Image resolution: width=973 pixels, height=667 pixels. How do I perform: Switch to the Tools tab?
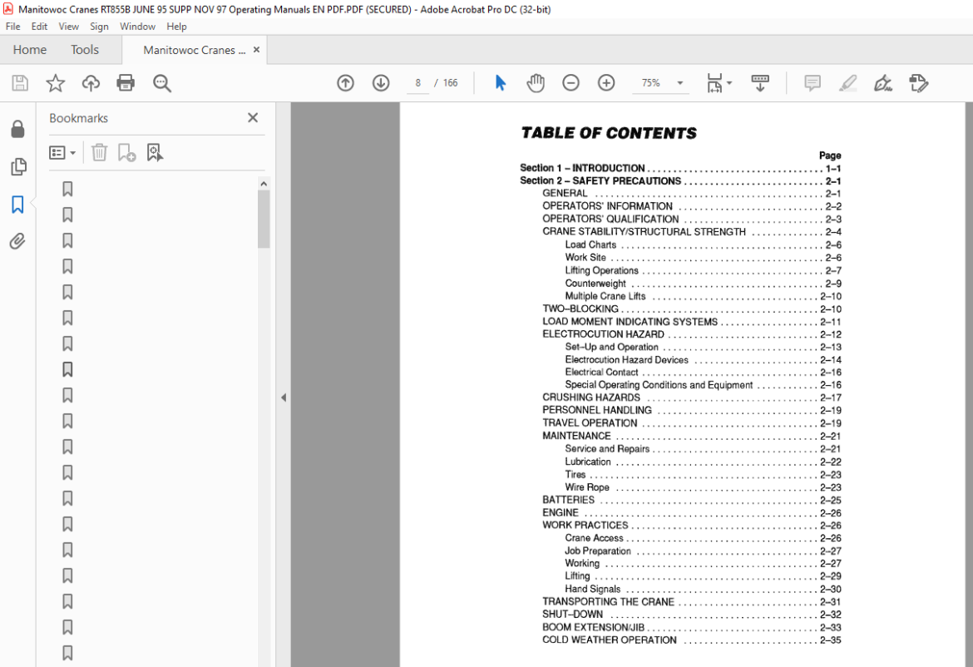pos(84,50)
